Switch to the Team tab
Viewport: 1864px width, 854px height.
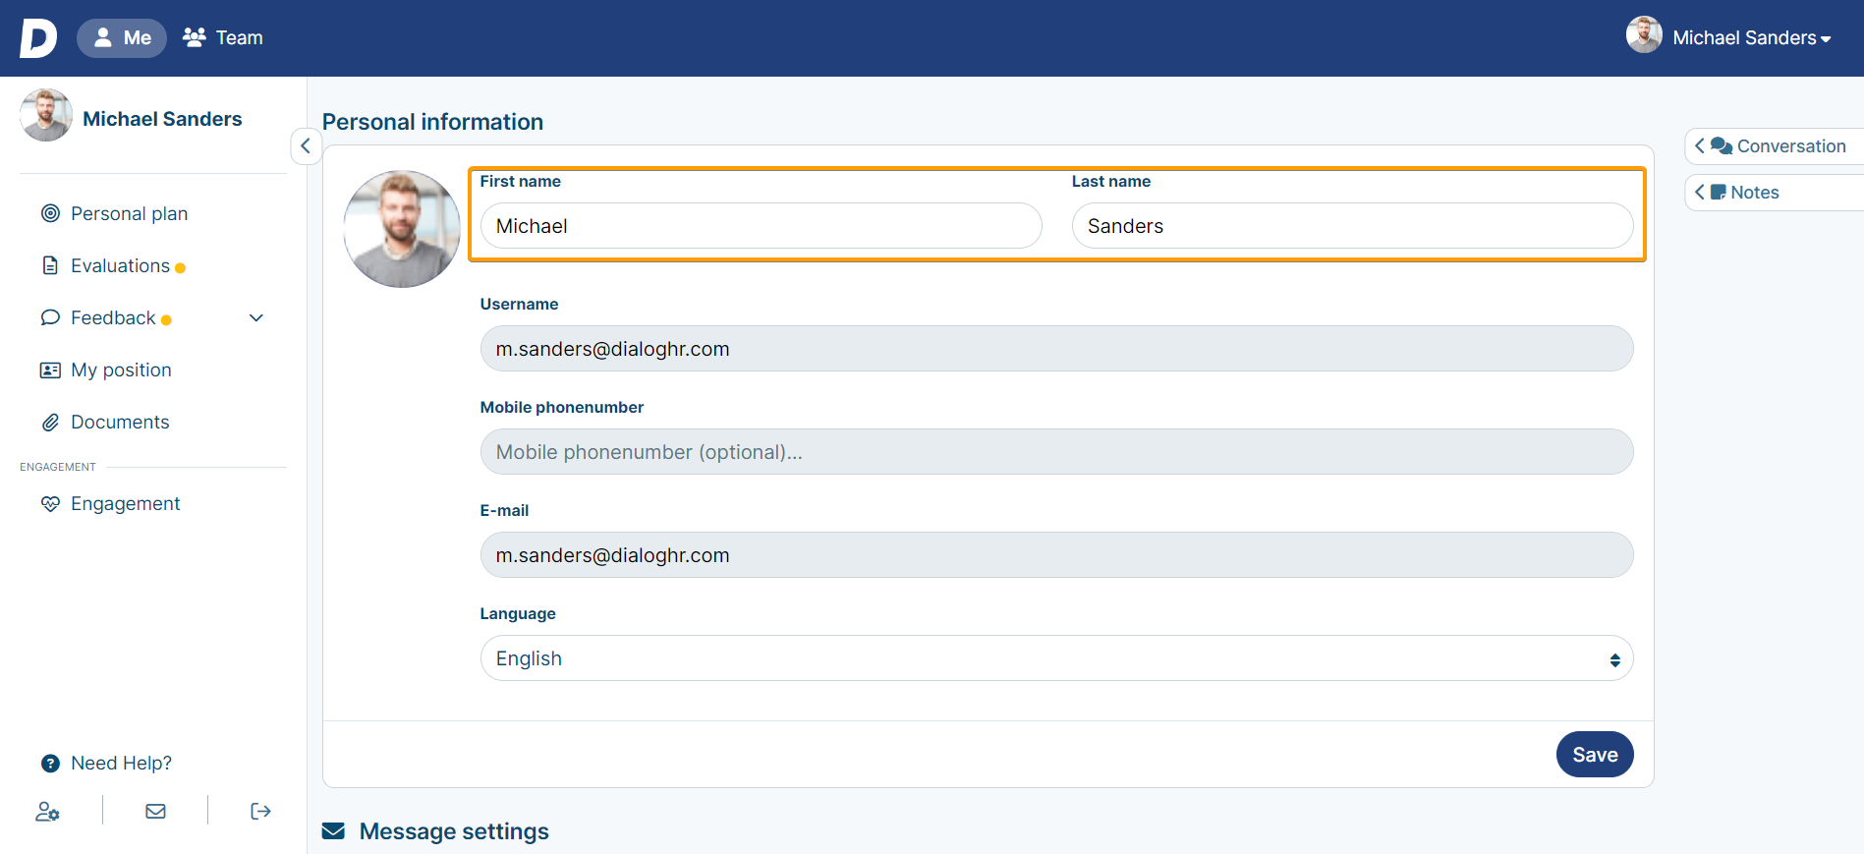coord(223,38)
